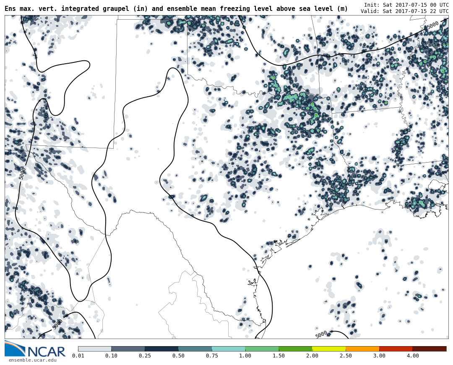Click the graupel and freezing level map title
Screen dimensions: 453x365
[x=176, y=9]
